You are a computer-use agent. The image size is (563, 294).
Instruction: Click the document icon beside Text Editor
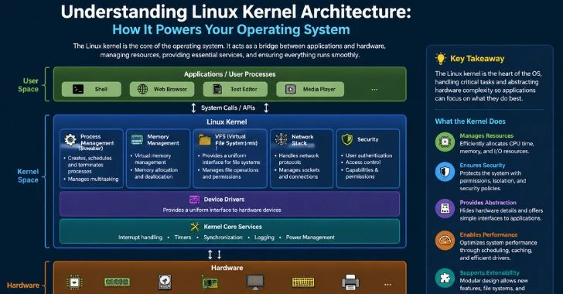tap(217, 89)
